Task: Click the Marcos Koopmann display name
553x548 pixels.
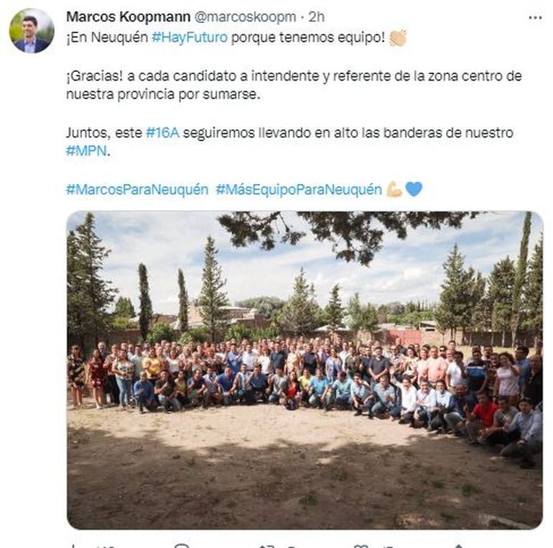Action: pos(129,17)
